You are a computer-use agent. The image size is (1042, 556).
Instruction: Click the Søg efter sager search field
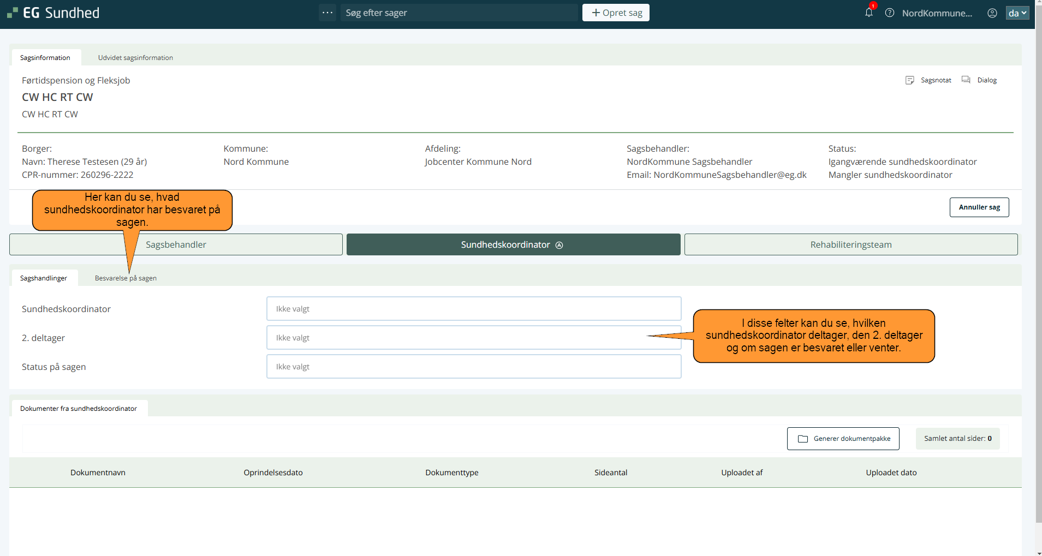coord(459,13)
